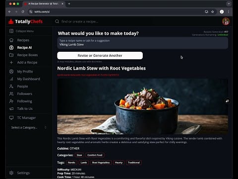The image size is (238, 179).
Task: Click the Prep Time 20 minutes text
Action: click(71, 174)
